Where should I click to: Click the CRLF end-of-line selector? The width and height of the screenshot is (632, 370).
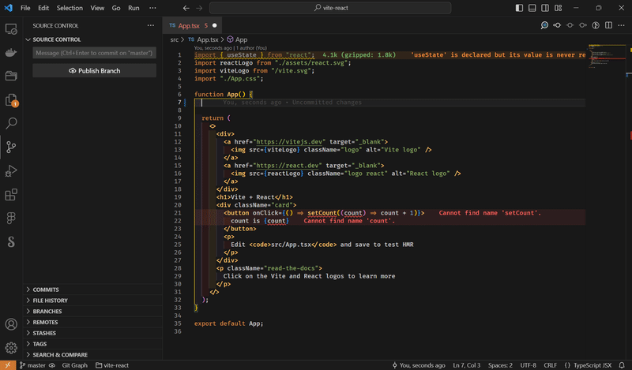pos(550,365)
